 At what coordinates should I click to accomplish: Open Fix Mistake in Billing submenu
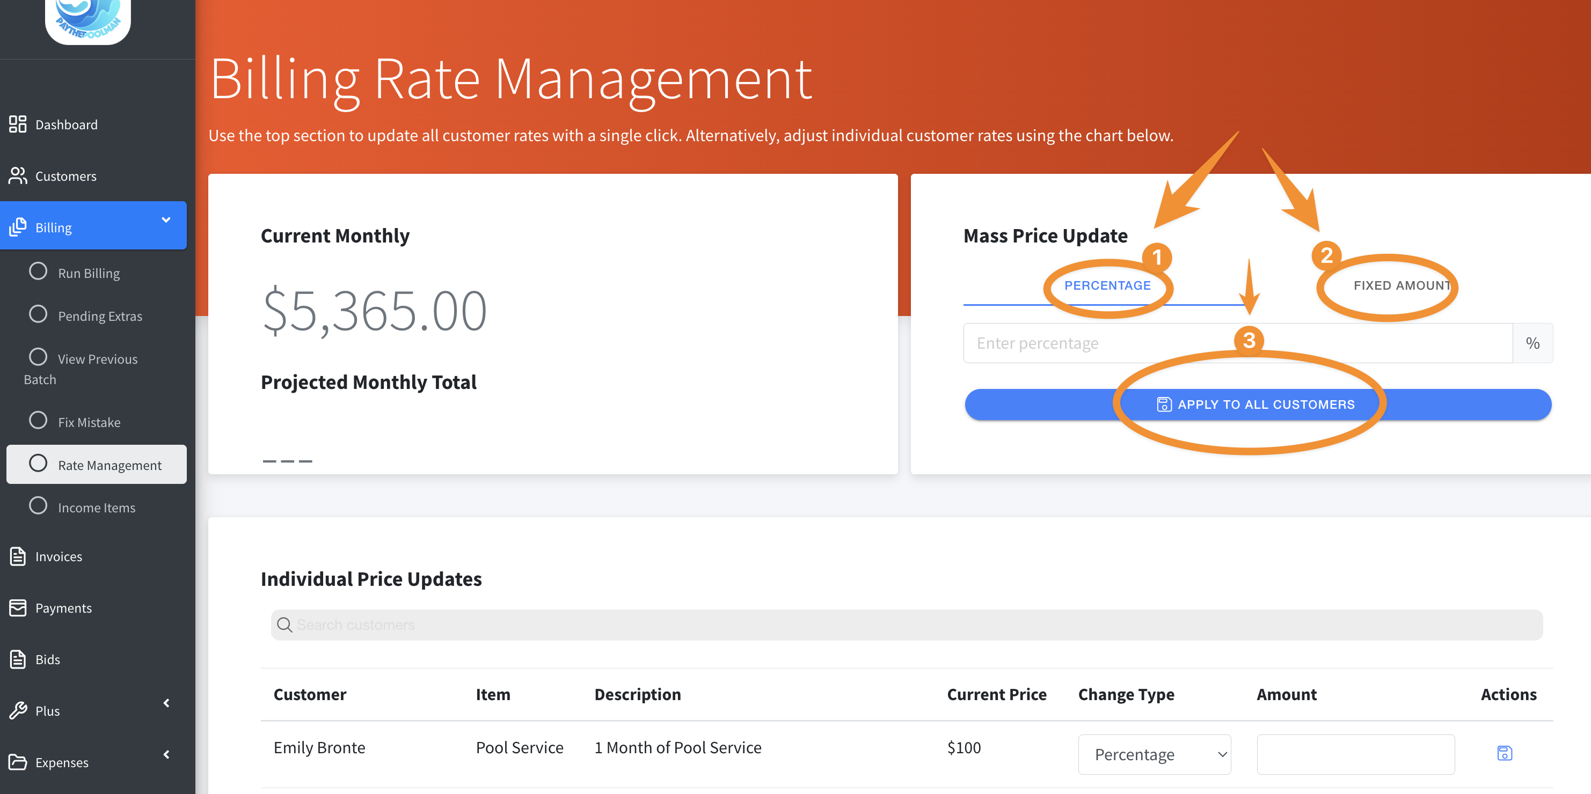click(x=89, y=422)
